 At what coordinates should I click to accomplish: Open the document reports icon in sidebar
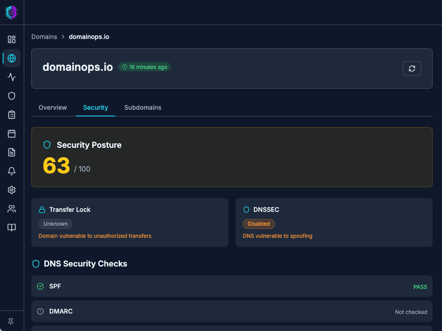12,152
